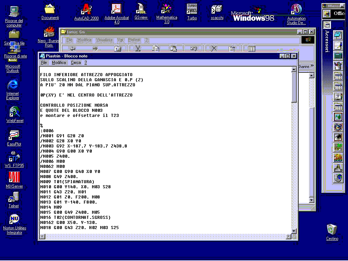Open the ? help menu in Blocco note

pyautogui.click(x=86, y=63)
